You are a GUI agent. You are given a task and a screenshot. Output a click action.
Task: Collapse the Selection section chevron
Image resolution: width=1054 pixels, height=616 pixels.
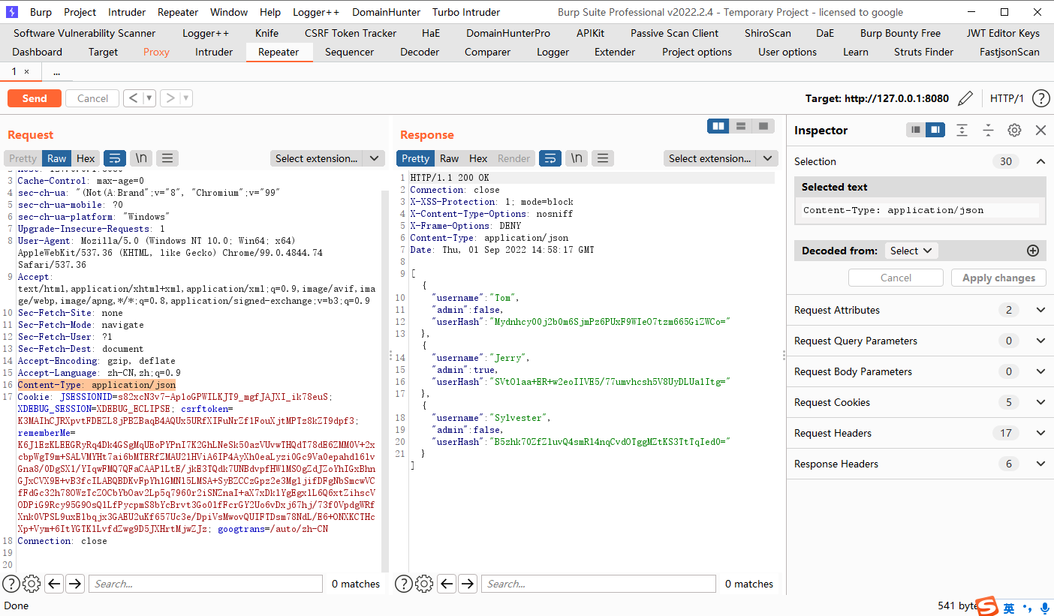pyautogui.click(x=1040, y=161)
